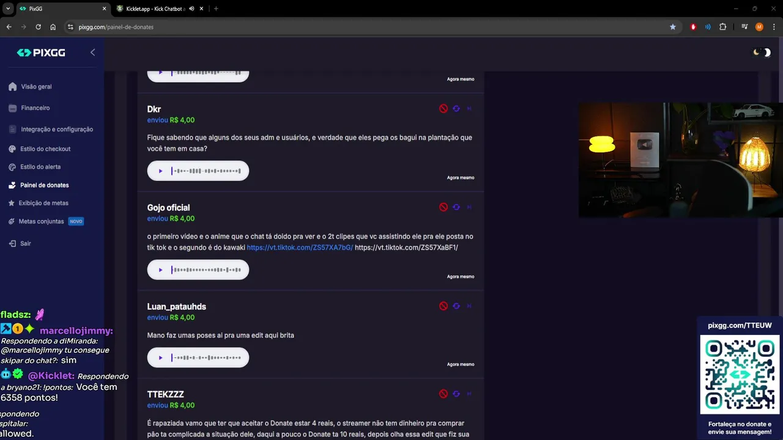
Task: Open Exibição de metas page
Action: [43, 203]
